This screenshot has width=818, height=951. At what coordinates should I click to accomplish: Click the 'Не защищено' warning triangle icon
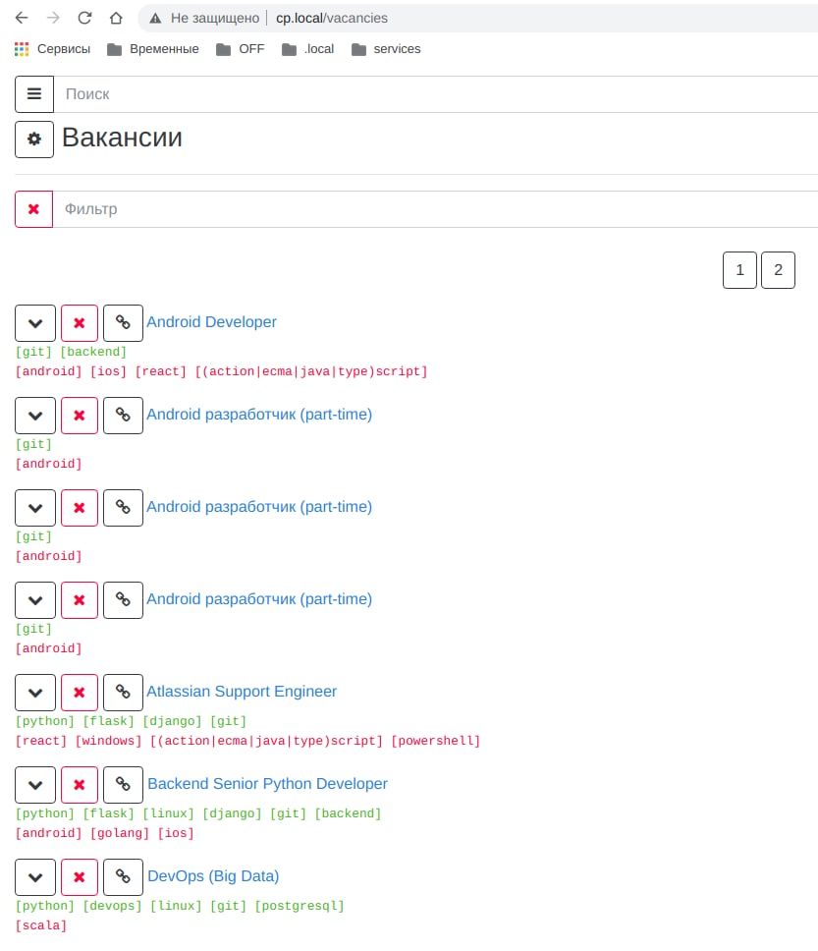(x=156, y=19)
